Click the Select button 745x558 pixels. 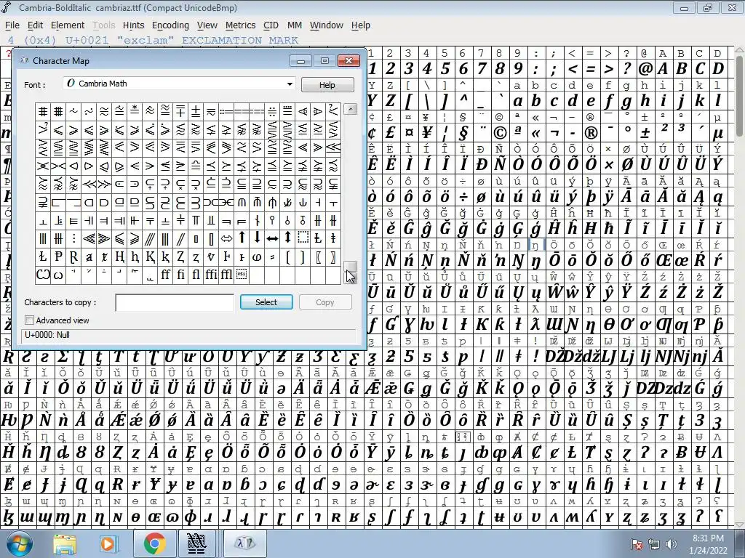click(266, 302)
